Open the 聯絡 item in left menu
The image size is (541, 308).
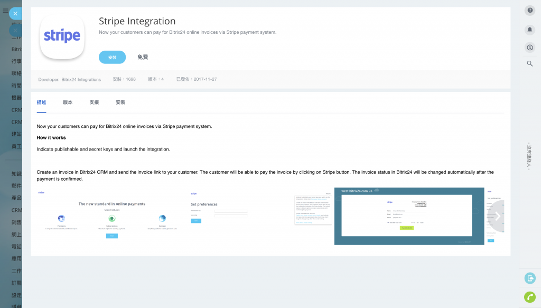tap(16, 73)
